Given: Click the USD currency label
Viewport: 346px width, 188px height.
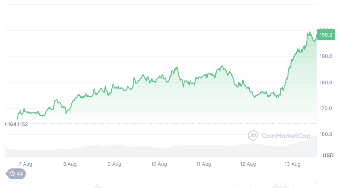Looking at the screenshot, I should (x=328, y=156).
